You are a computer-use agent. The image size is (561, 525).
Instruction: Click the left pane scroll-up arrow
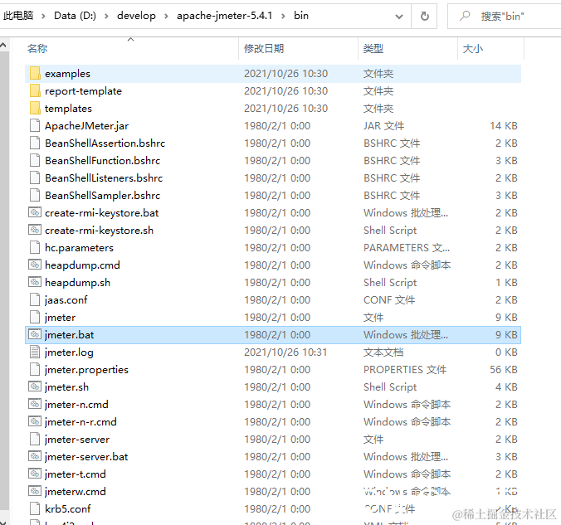click(x=3, y=46)
